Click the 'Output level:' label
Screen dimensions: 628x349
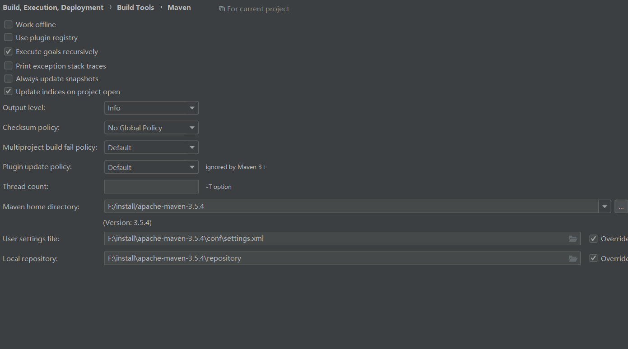24,108
